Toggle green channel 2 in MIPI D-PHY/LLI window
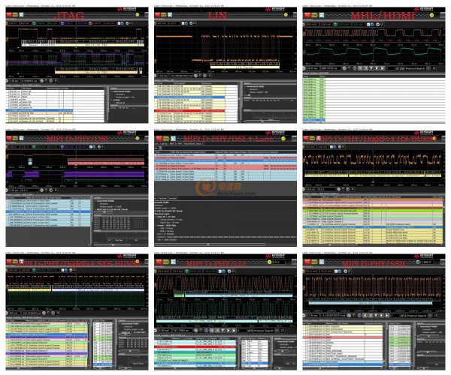This screenshot has height=375, width=451. (x=187, y=271)
